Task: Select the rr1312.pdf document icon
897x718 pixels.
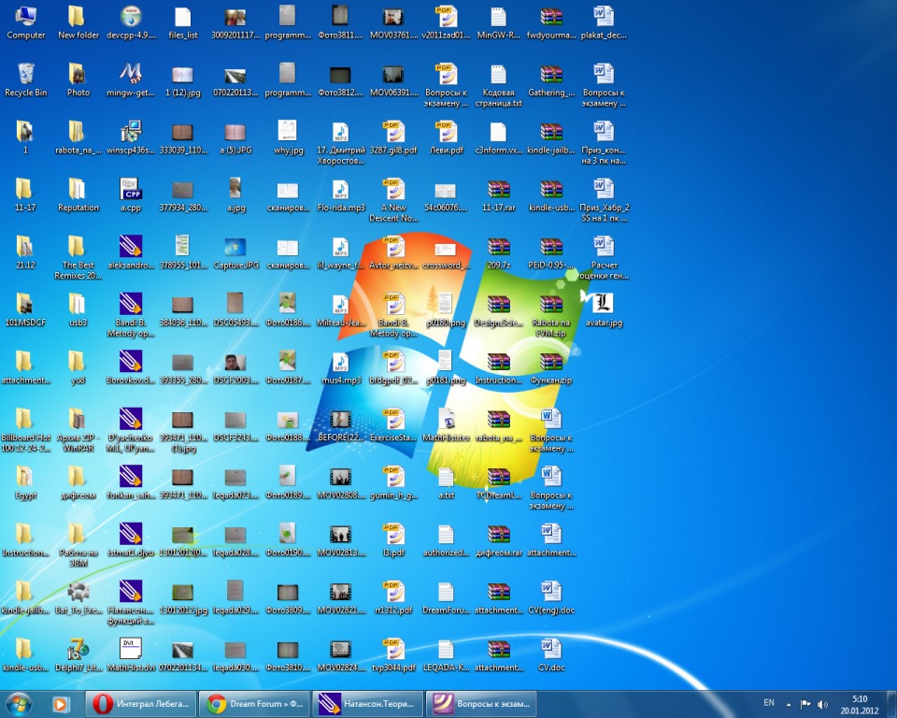Action: point(393,597)
